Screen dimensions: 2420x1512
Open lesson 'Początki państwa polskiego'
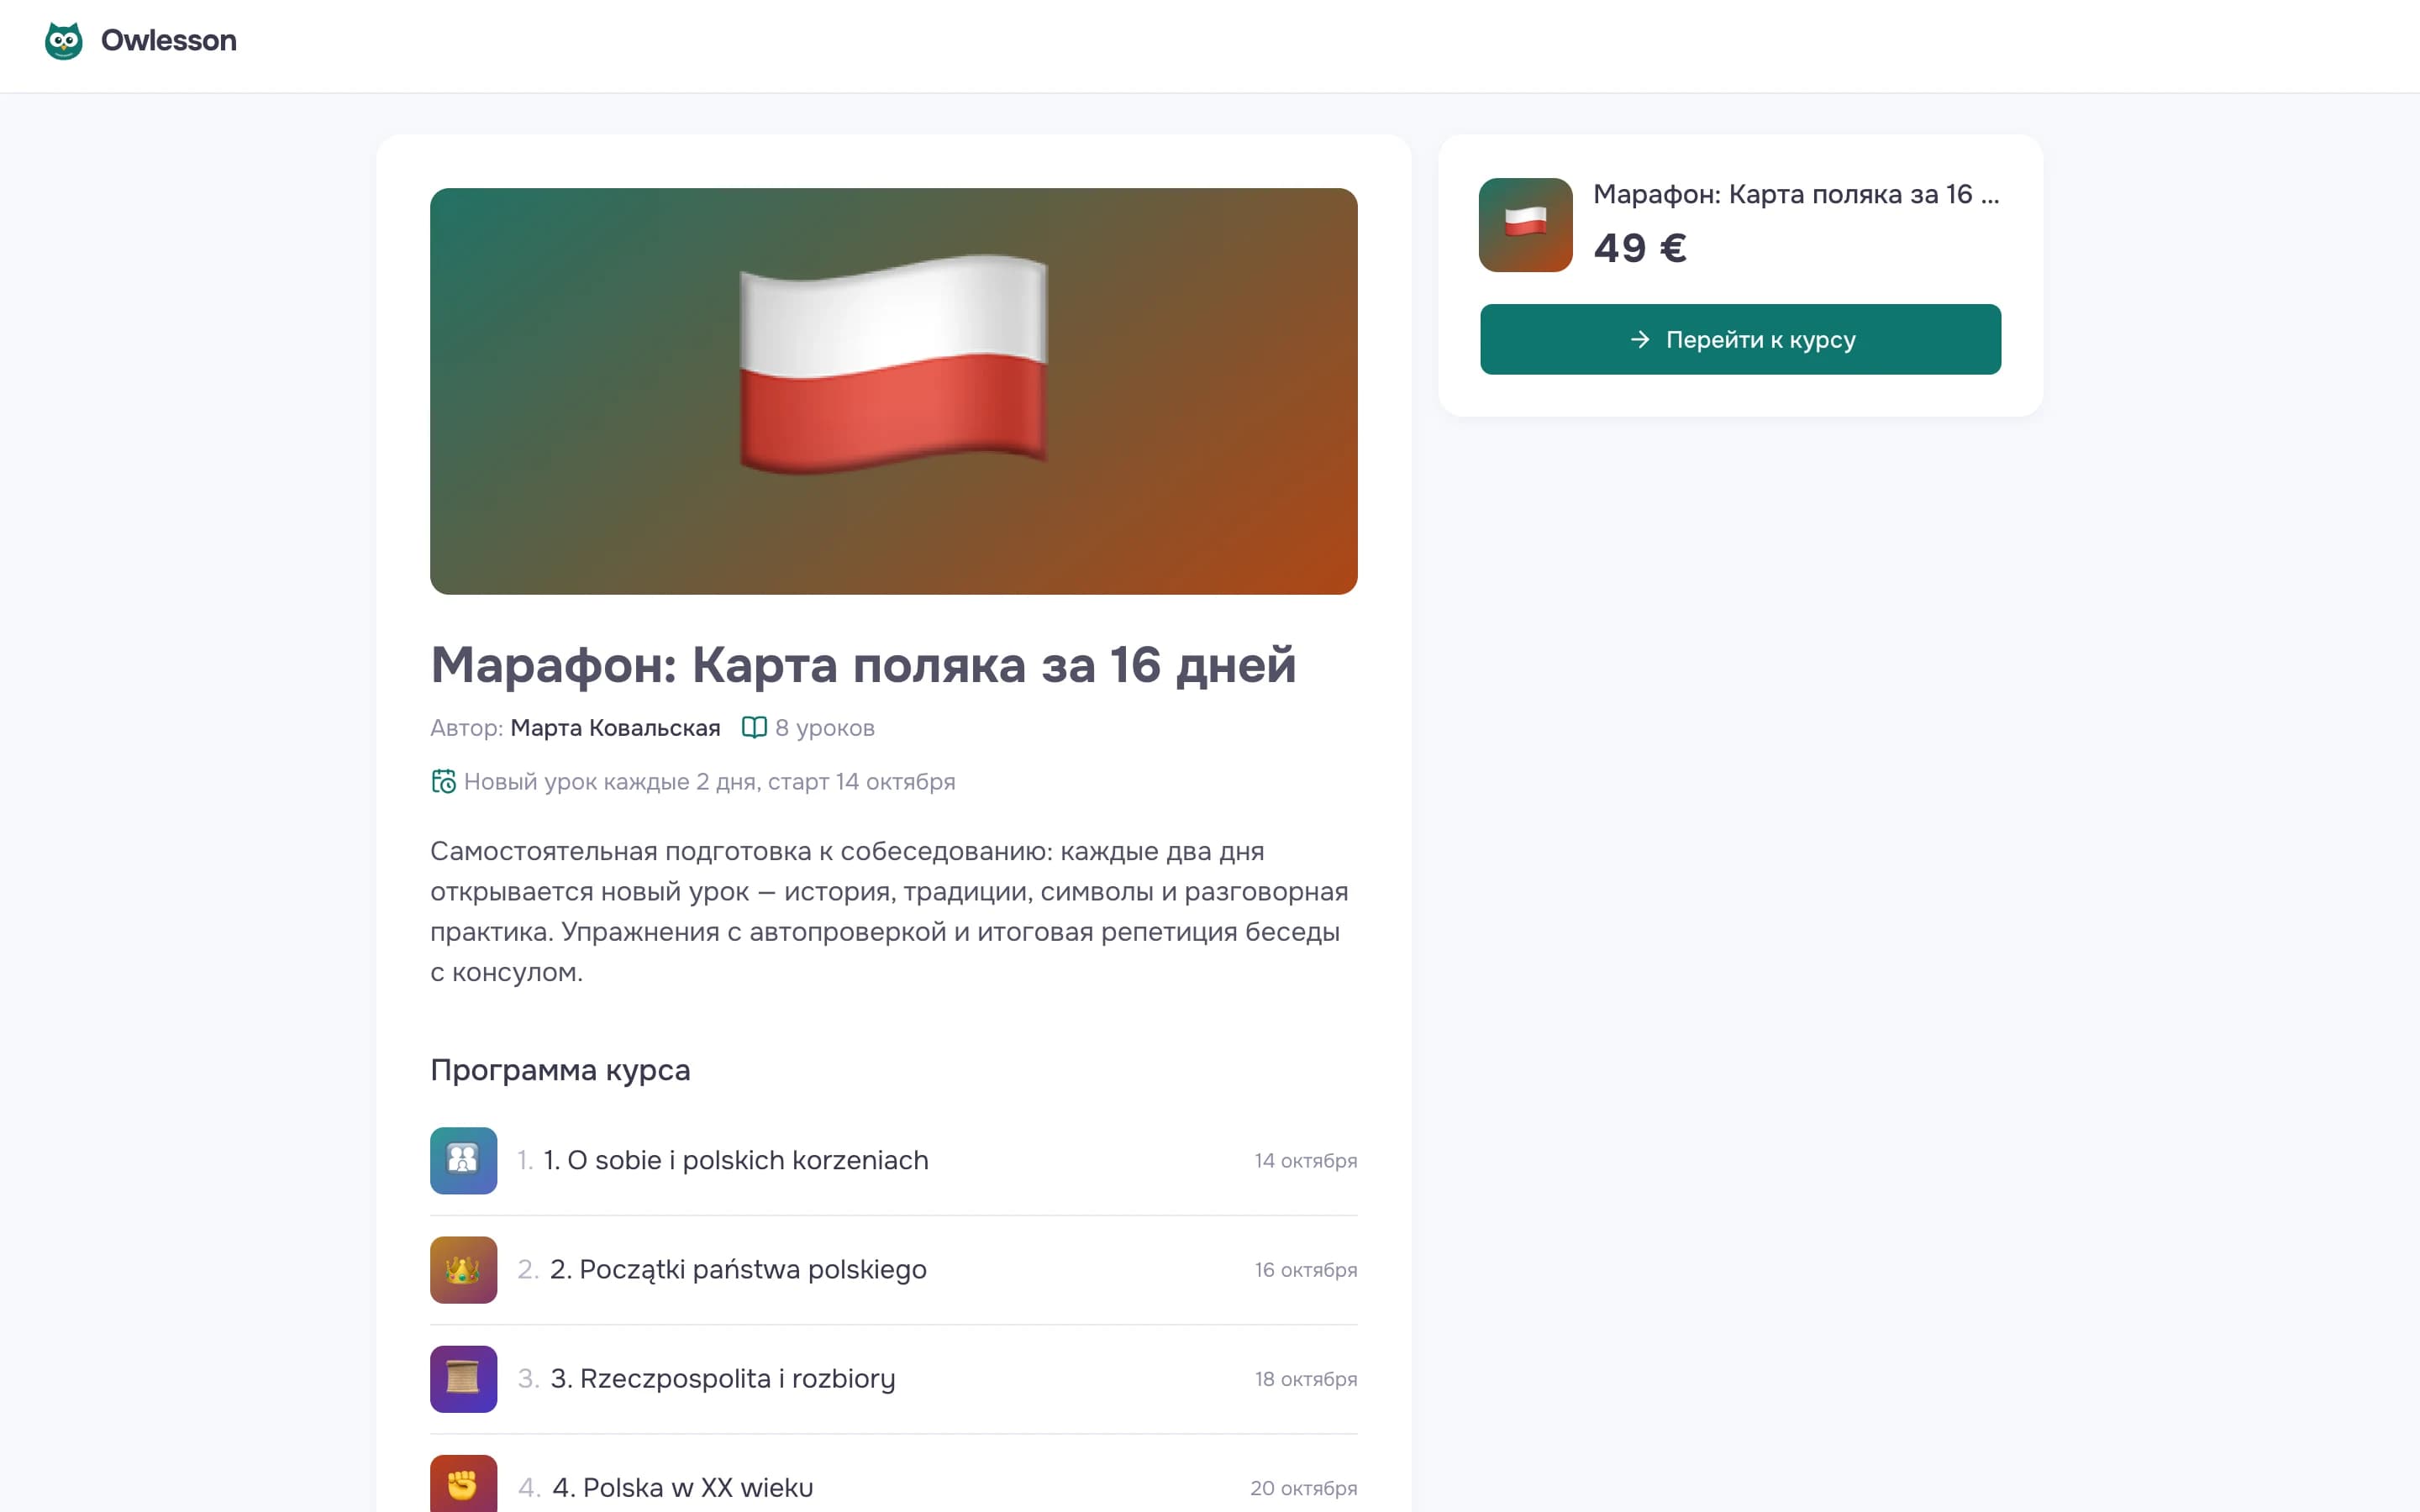pos(738,1269)
